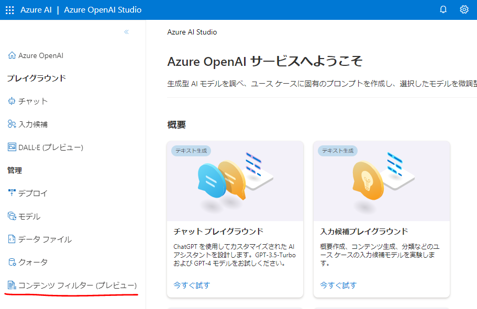Click the Azure OpenAI サービスへようこそ heading

pyautogui.click(x=264, y=61)
